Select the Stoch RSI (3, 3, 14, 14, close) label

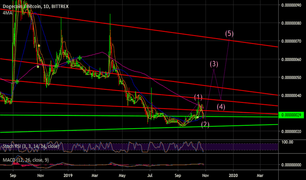click(x=31, y=146)
